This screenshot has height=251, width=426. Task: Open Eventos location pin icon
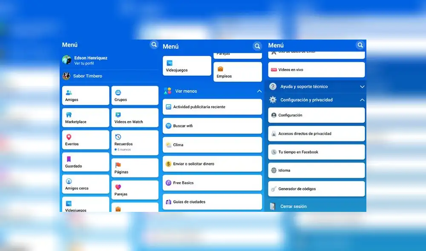tap(69, 137)
